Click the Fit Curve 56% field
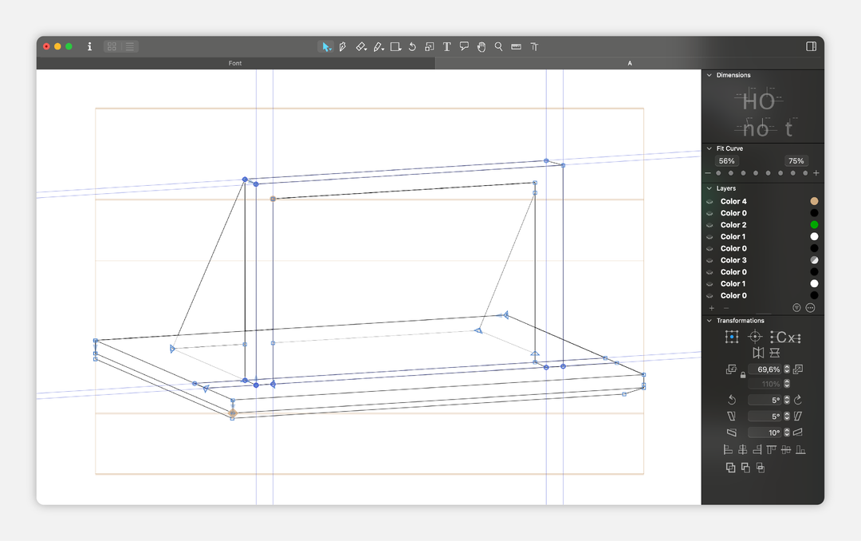The height and width of the screenshot is (541, 861). (x=726, y=161)
